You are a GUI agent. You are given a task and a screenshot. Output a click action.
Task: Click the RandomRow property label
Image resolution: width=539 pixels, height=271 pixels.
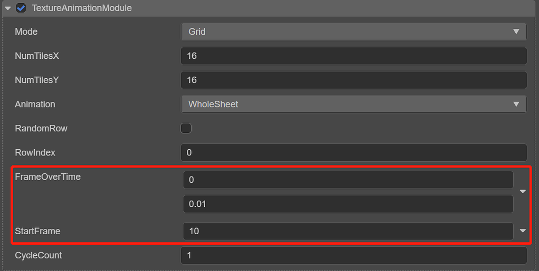click(41, 128)
